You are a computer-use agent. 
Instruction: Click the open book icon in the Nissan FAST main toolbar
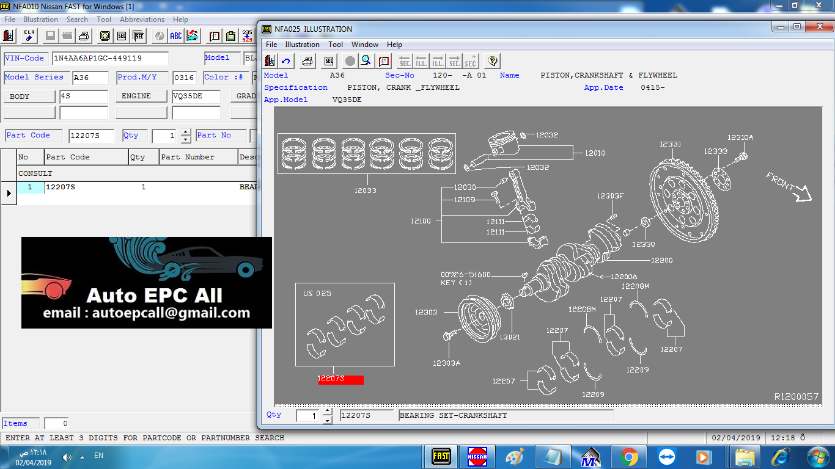tap(214, 36)
